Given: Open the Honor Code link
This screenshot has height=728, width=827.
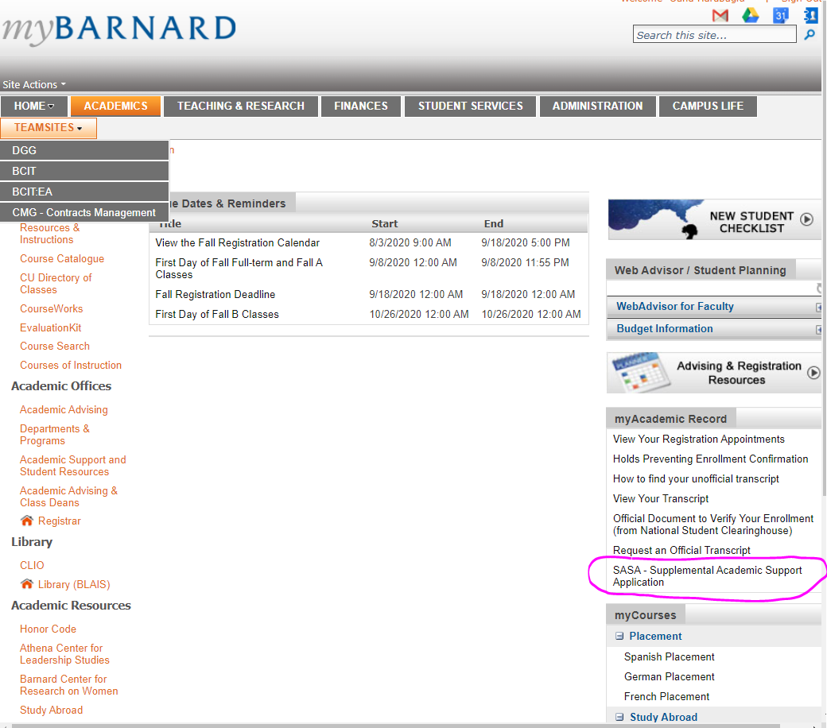Looking at the screenshot, I should pyautogui.click(x=48, y=629).
